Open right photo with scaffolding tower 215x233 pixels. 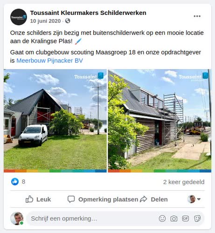tap(160, 121)
